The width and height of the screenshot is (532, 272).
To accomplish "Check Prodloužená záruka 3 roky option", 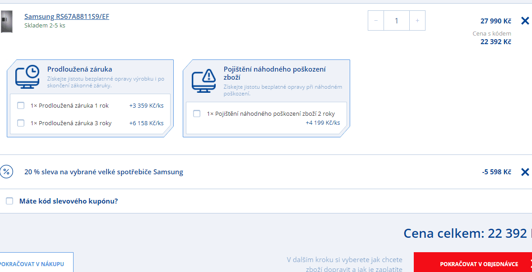I will (21, 123).
